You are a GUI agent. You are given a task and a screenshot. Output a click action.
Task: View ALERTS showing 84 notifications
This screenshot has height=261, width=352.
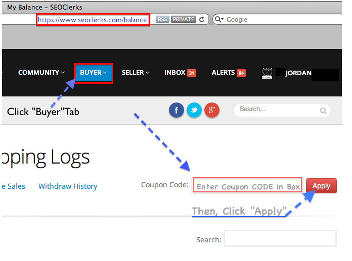(228, 73)
